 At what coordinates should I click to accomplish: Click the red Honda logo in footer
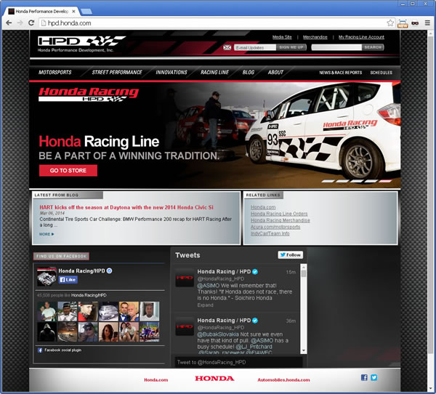click(214, 379)
